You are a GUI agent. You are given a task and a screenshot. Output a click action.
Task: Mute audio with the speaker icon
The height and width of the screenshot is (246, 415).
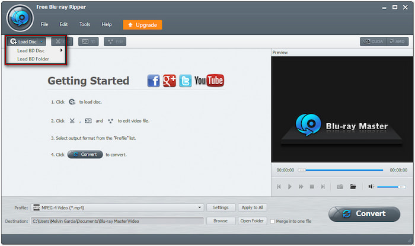point(371,187)
